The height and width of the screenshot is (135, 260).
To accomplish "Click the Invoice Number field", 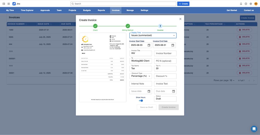I will [x=165, y=53].
